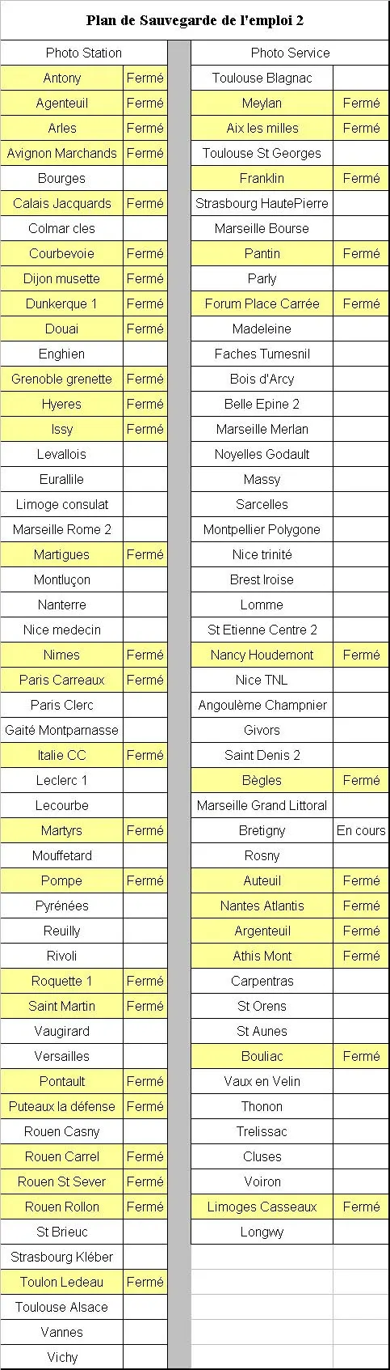Select the Photo Service header cell
The height and width of the screenshot is (1370, 390).
click(x=290, y=53)
